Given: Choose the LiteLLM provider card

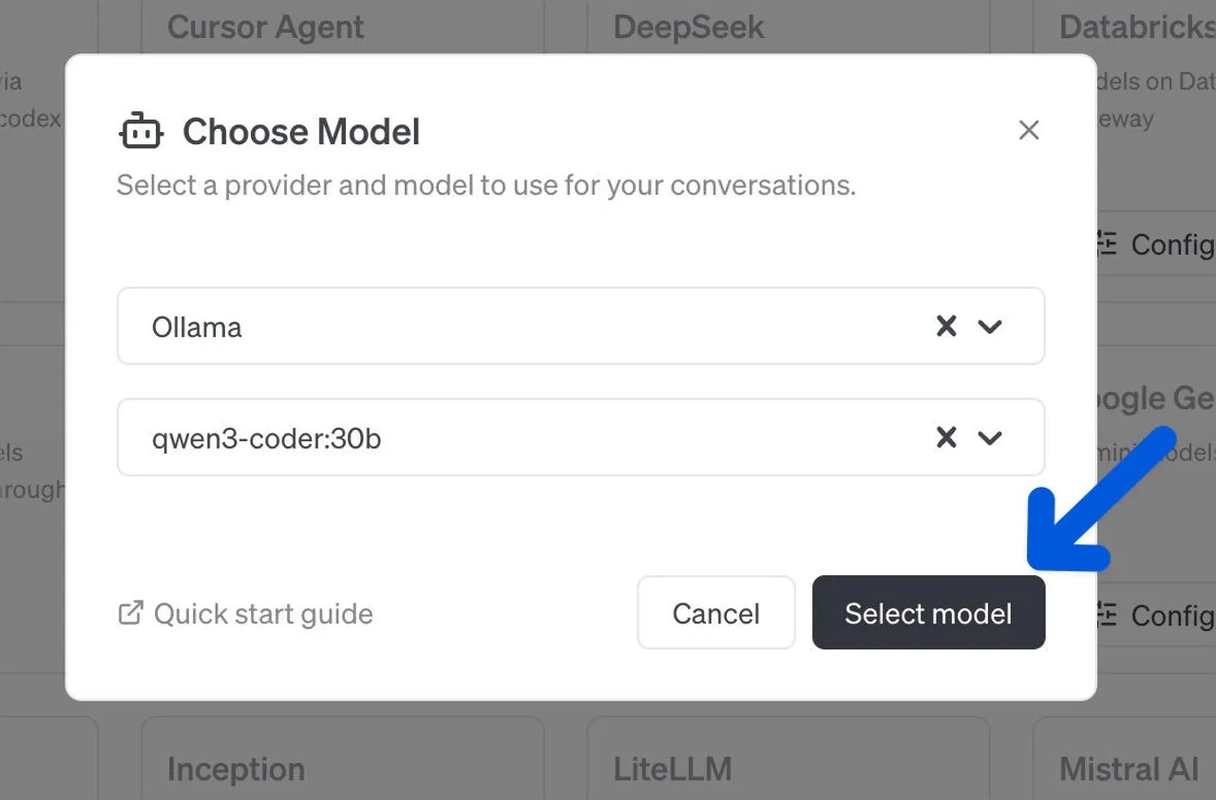Looking at the screenshot, I should pyautogui.click(x=673, y=769).
